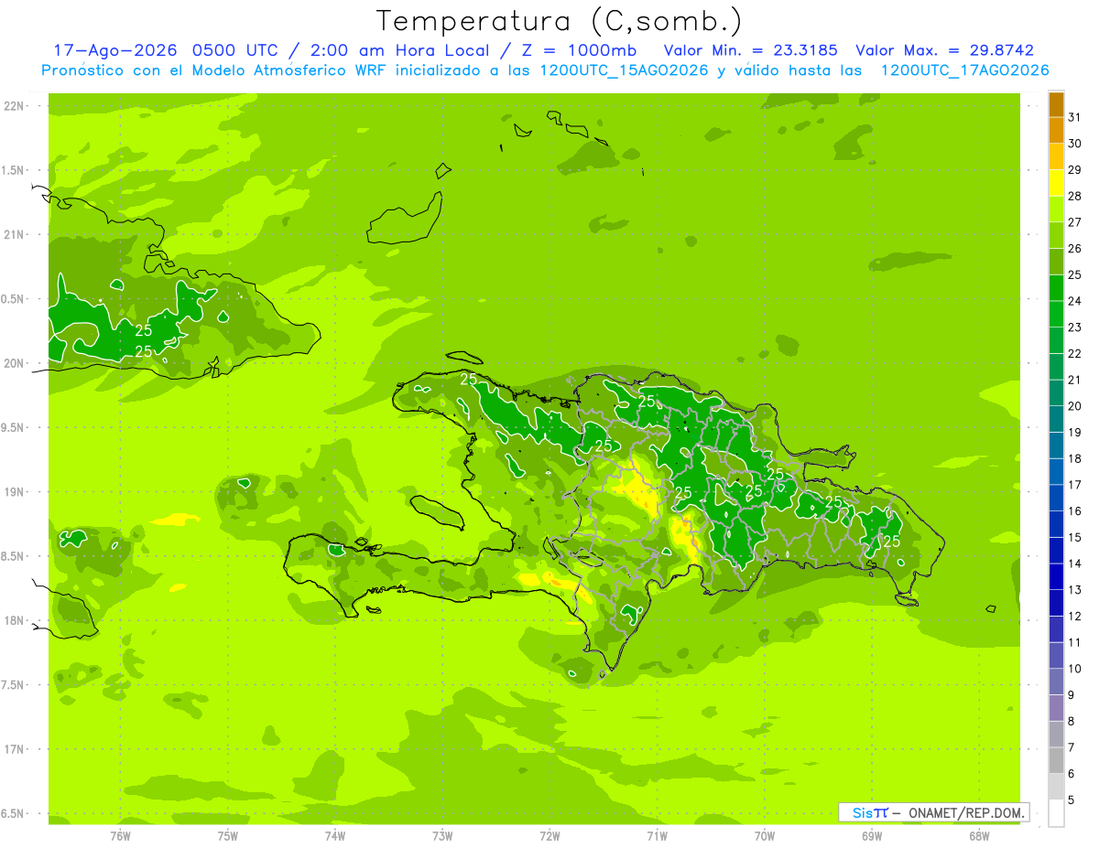1099x848 pixels.
Task: Click the white swatch at legend bottom near 5
Action: click(x=1056, y=812)
